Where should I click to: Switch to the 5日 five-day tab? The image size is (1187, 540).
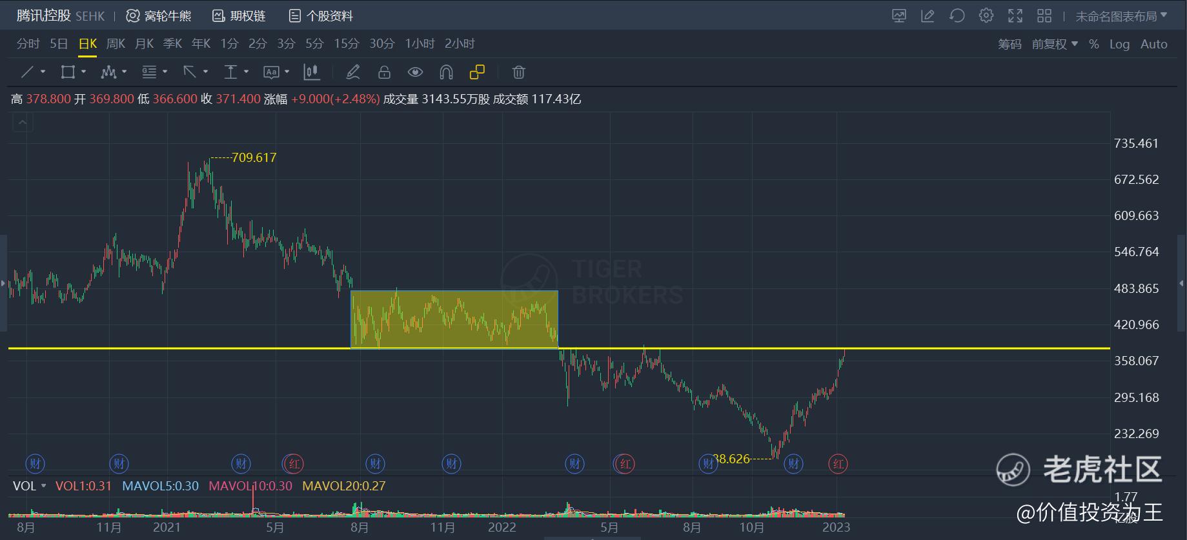(x=59, y=44)
